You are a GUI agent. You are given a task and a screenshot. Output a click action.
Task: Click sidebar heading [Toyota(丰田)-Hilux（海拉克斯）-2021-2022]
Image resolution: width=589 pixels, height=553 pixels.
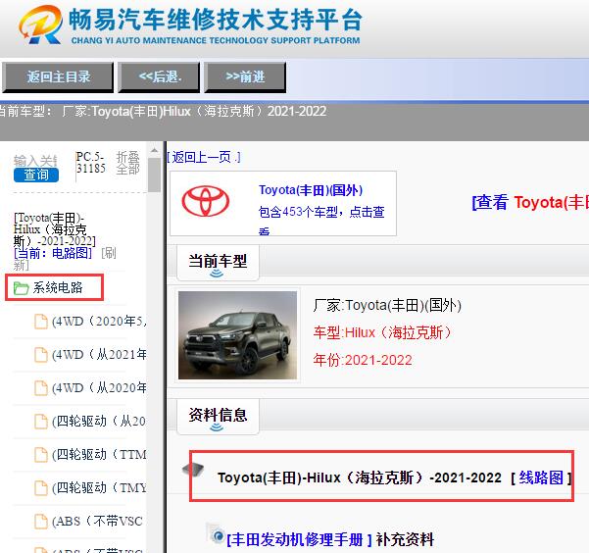(x=55, y=228)
